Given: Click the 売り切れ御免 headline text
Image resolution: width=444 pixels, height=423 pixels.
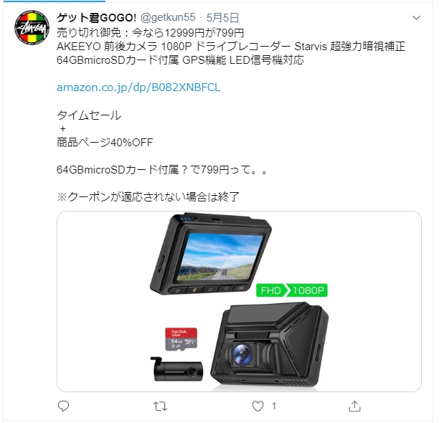Looking at the screenshot, I should point(89,33).
